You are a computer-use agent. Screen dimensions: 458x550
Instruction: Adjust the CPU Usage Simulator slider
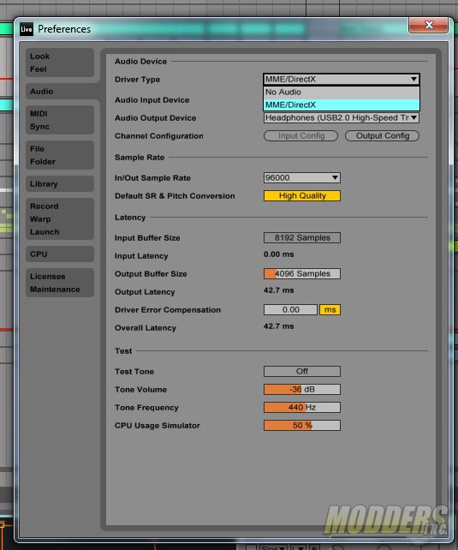click(301, 426)
